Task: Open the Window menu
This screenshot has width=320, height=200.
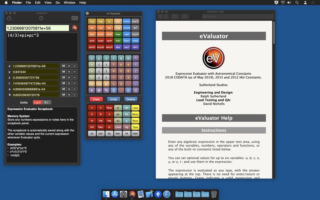Action: [x=69, y=2]
